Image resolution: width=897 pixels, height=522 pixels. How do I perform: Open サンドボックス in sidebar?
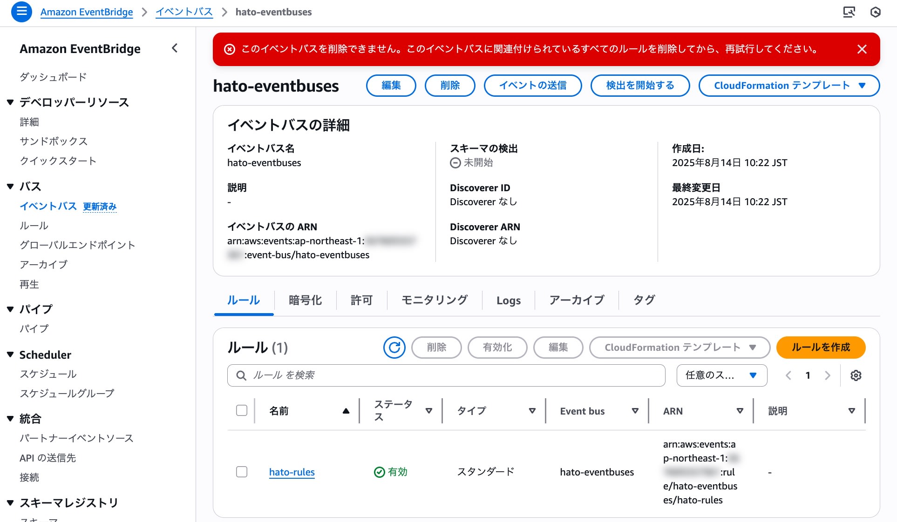(54, 141)
